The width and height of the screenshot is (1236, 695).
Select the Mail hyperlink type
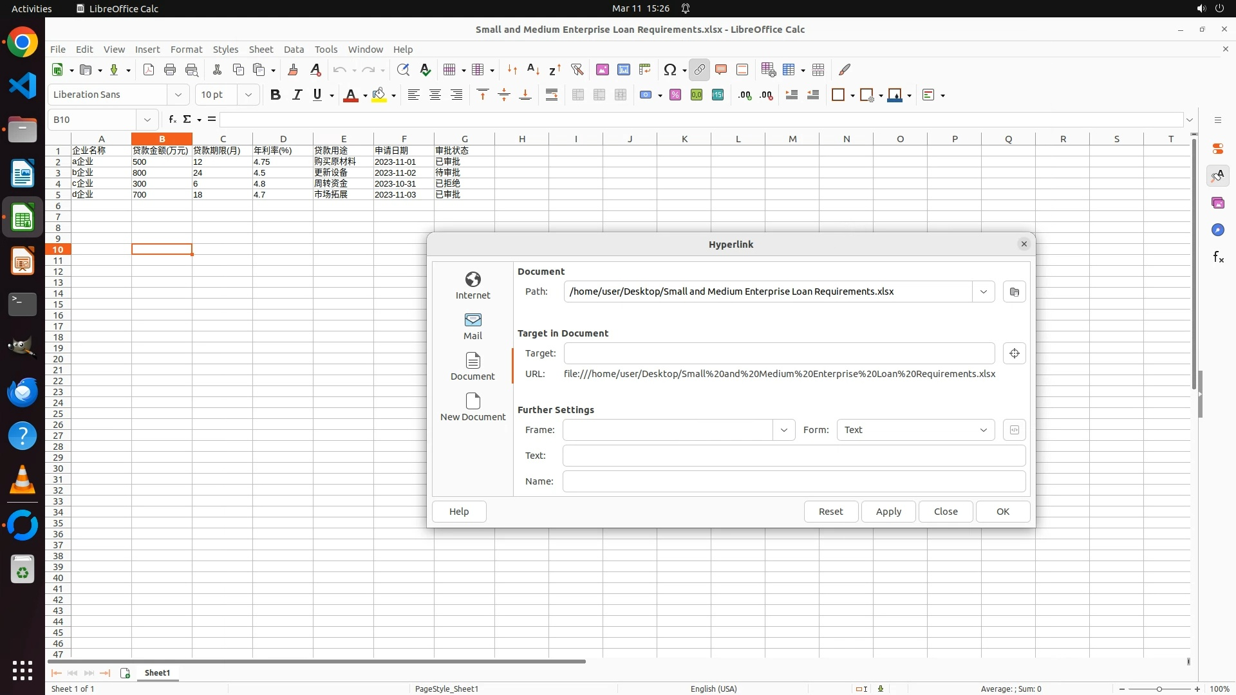click(x=473, y=326)
